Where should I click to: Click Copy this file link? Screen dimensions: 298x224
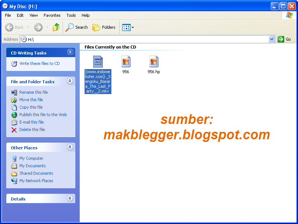click(x=31, y=107)
